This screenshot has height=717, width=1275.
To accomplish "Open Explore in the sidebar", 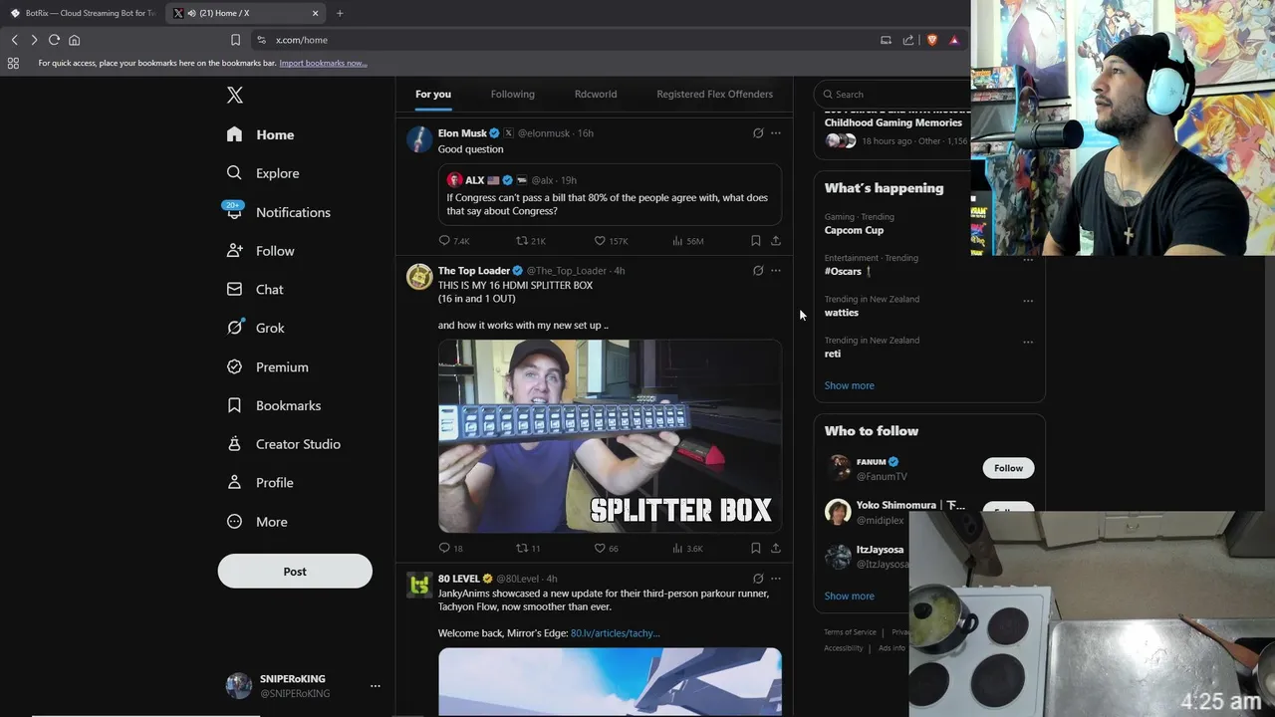I will [x=263, y=173].
